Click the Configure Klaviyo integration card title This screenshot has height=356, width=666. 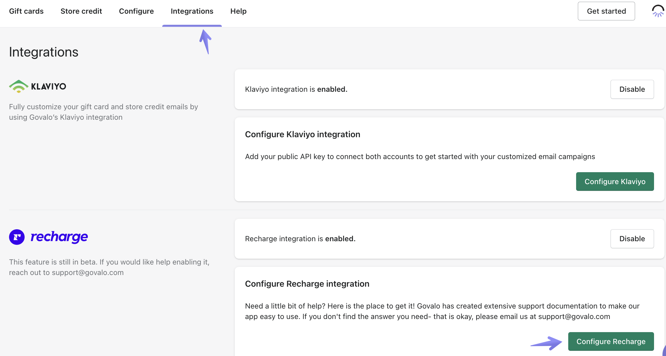tap(302, 134)
